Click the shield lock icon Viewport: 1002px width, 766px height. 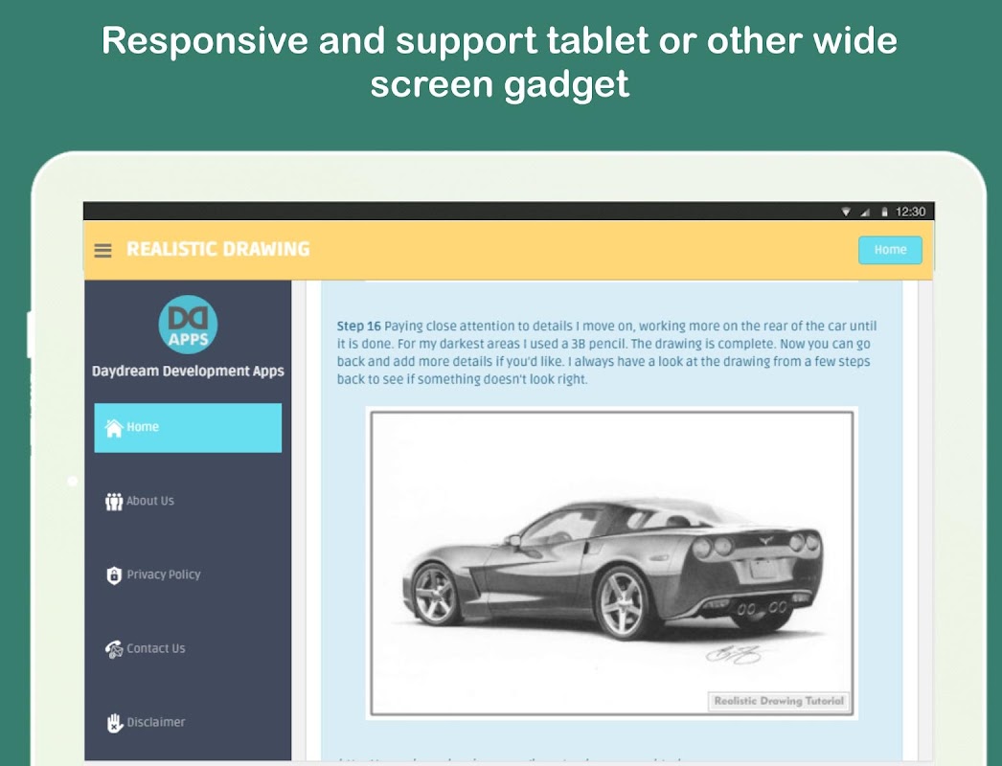(114, 575)
